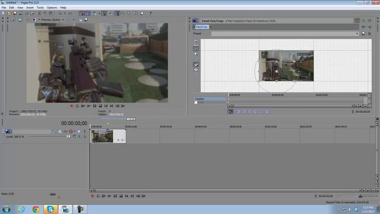Toggle Lock aspect ratio icon in Pan/Crop
The height and width of the screenshot is (214, 380).
196,65
